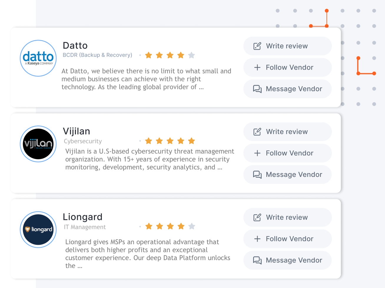Open the Vijilan vendor name link
The width and height of the screenshot is (385, 288).
coord(77,131)
